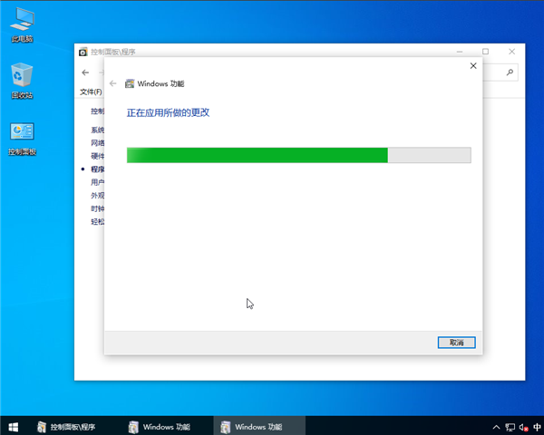Click the Control Panel window title icon
The width and height of the screenshot is (544, 435).
click(x=83, y=53)
